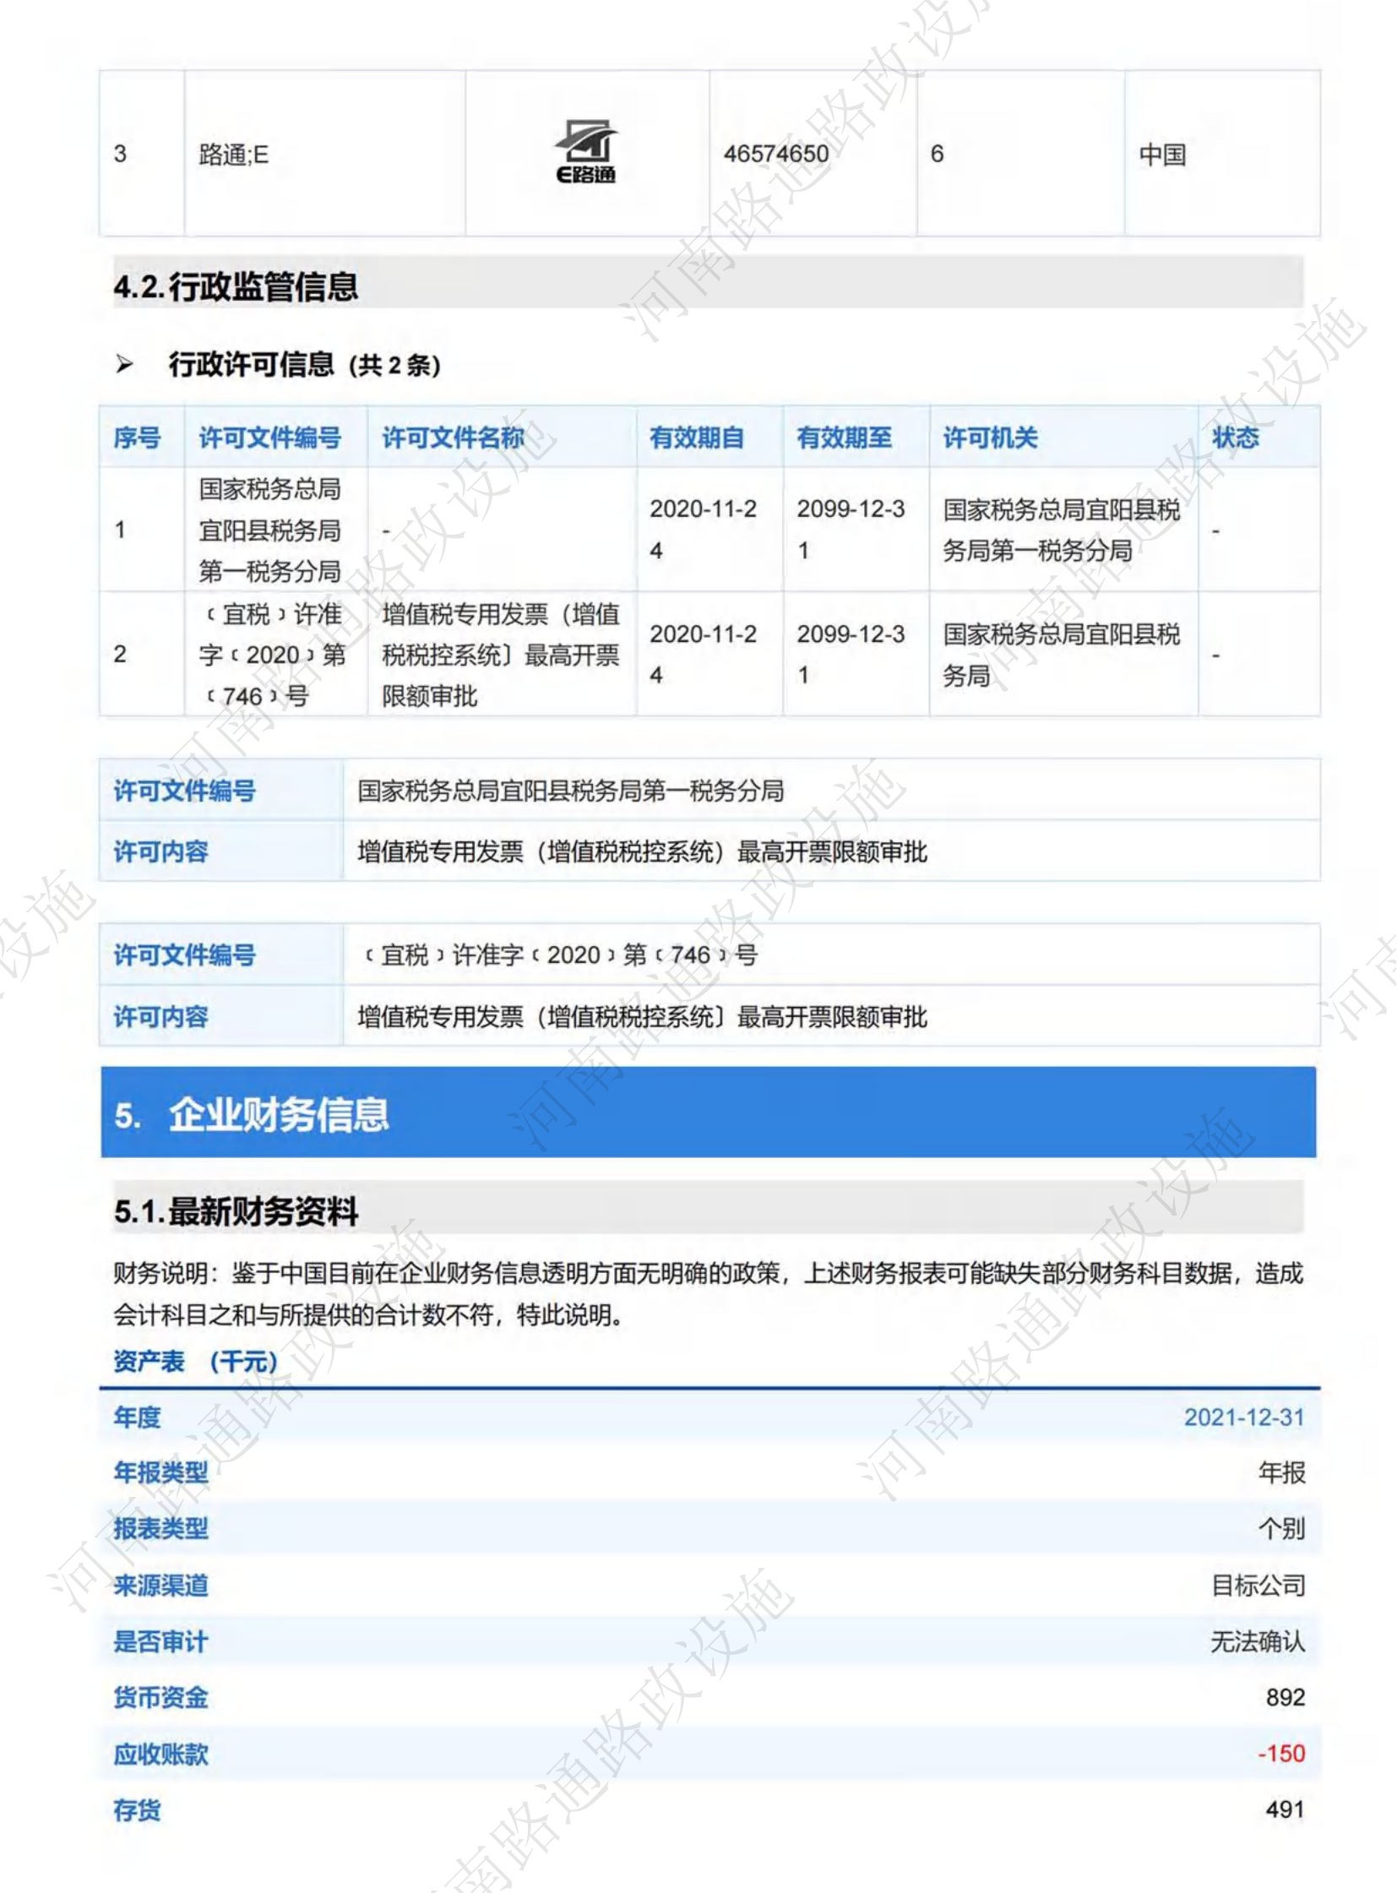Click the 序号 column header
Viewport: 1397px width, 1893px height.
pos(137,438)
